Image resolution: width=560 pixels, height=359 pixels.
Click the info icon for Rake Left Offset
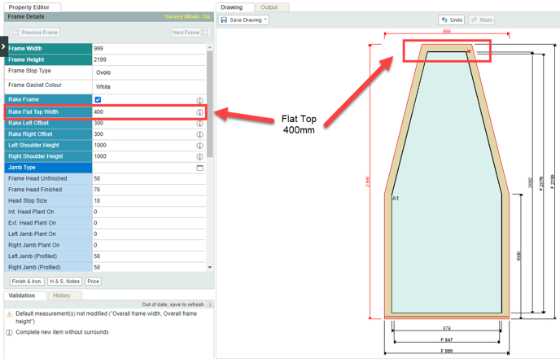tap(199, 124)
